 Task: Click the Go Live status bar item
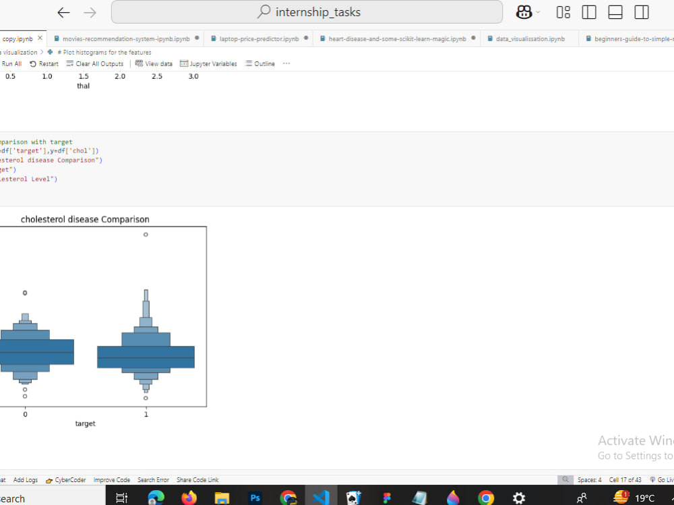(x=662, y=479)
